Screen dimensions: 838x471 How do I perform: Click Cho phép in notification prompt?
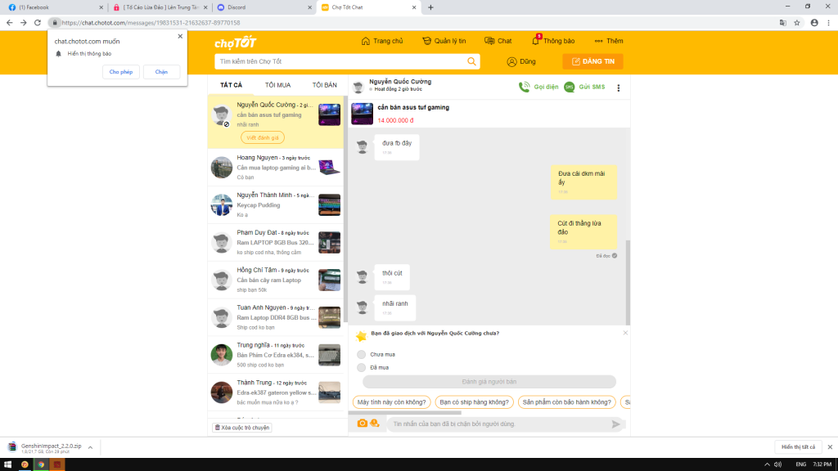pyautogui.click(x=121, y=72)
